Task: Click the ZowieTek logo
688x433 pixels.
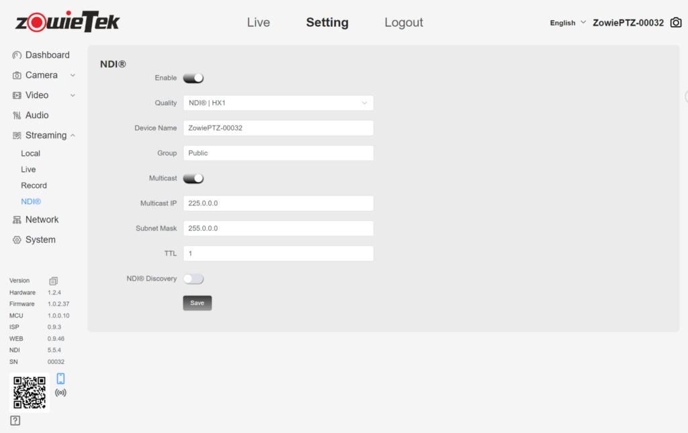Action: [67, 22]
